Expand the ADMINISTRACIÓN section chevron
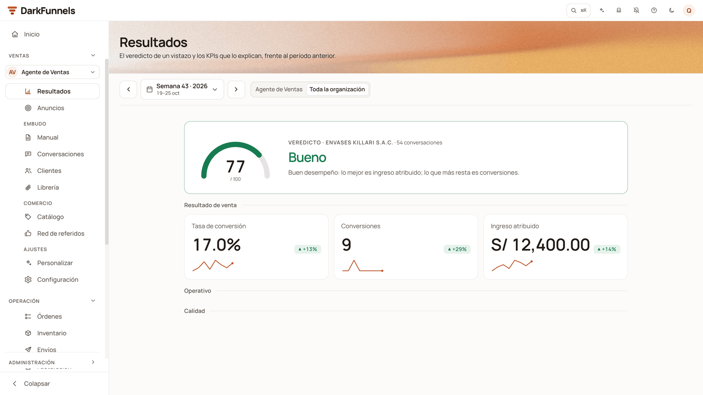Screen dimensions: 703x395 [93, 362]
